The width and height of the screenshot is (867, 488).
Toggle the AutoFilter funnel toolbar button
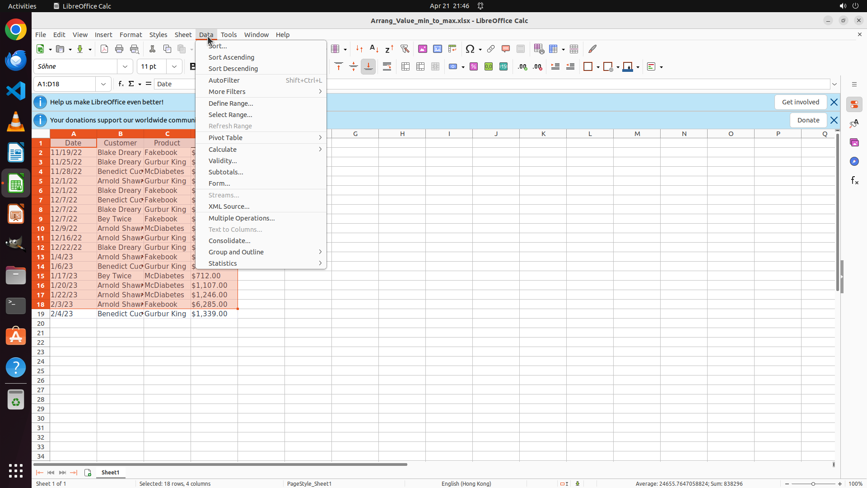click(x=405, y=49)
